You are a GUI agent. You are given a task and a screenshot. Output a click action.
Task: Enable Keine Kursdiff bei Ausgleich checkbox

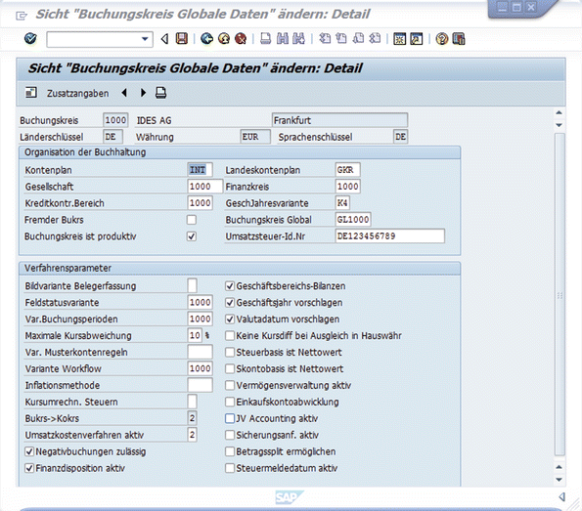coord(230,335)
